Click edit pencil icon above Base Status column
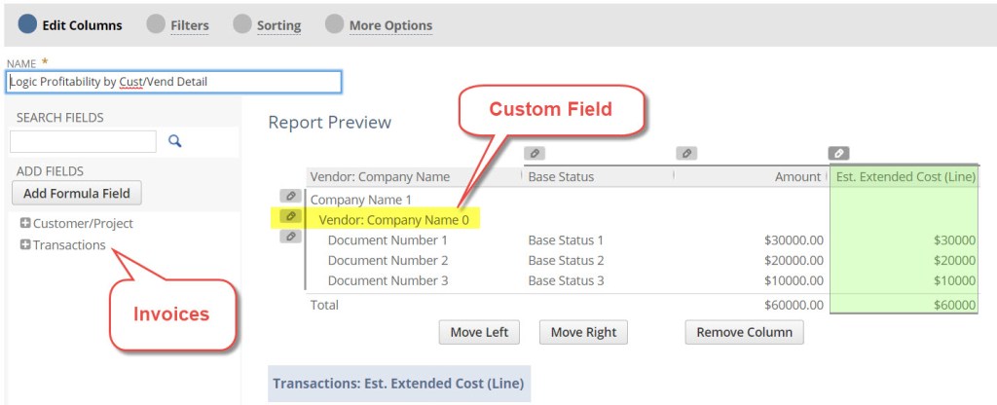The image size is (997, 405). pos(534,153)
